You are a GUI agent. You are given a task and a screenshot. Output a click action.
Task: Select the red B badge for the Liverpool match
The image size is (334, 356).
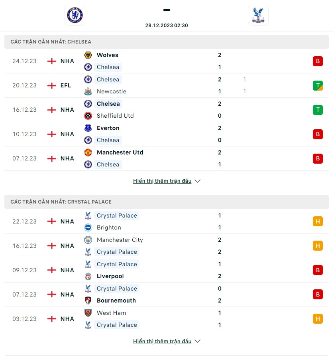(318, 270)
